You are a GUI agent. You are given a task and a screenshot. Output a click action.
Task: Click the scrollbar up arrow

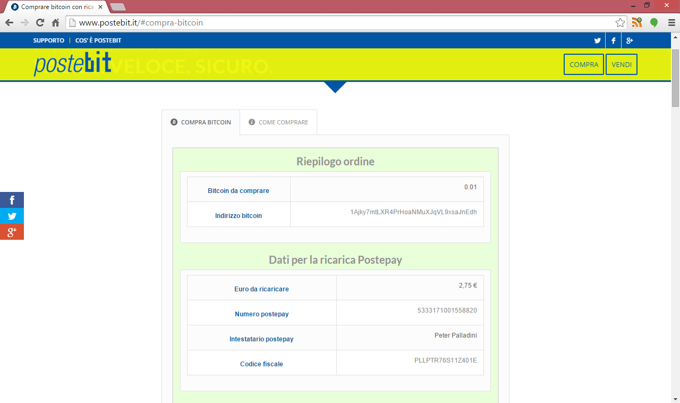(675, 37)
